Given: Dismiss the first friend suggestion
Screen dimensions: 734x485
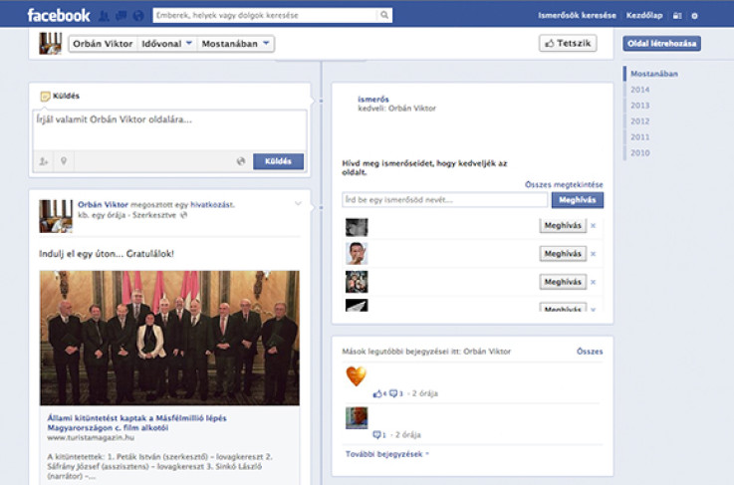Looking at the screenshot, I should click(594, 226).
